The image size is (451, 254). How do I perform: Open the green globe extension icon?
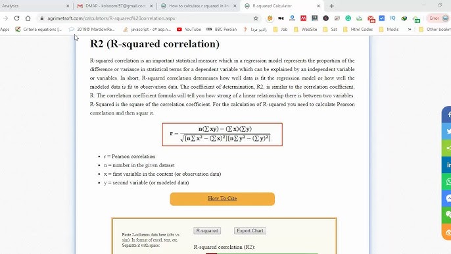coord(404,18)
